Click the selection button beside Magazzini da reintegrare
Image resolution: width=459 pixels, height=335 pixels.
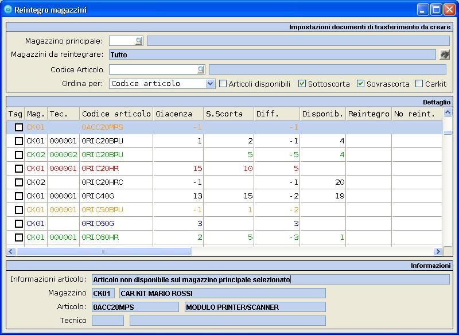444,54
